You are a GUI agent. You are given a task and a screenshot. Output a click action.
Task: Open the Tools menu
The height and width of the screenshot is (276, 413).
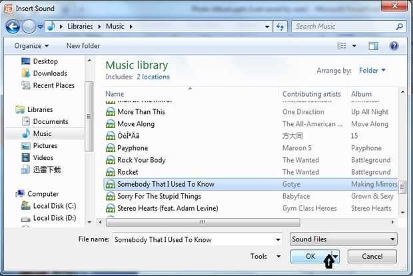coord(265,256)
